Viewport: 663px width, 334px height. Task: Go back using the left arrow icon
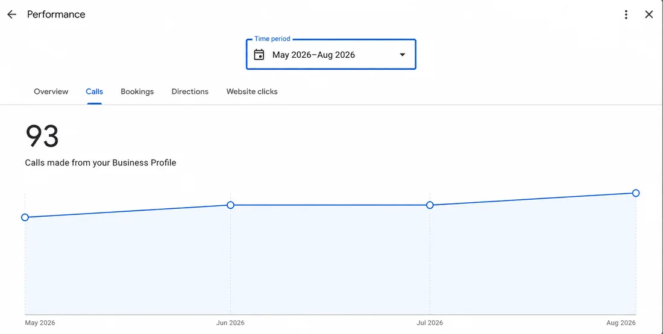point(11,14)
